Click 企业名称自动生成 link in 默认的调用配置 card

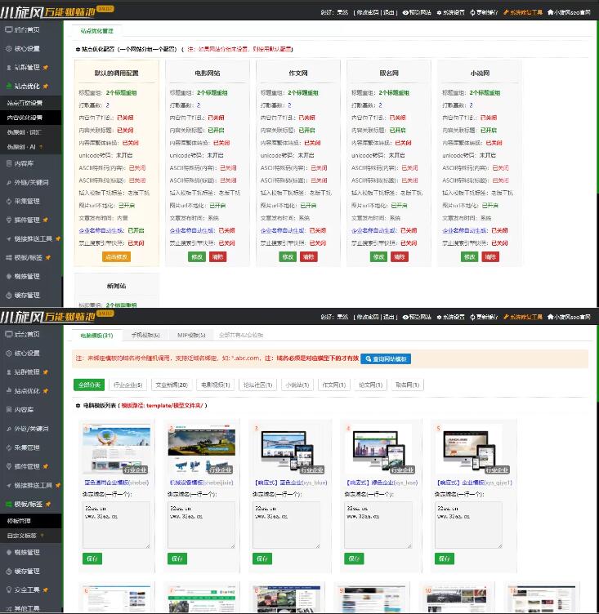100,230
